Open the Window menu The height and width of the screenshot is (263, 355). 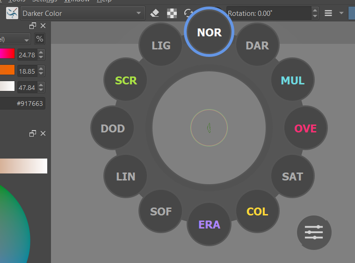77,1
